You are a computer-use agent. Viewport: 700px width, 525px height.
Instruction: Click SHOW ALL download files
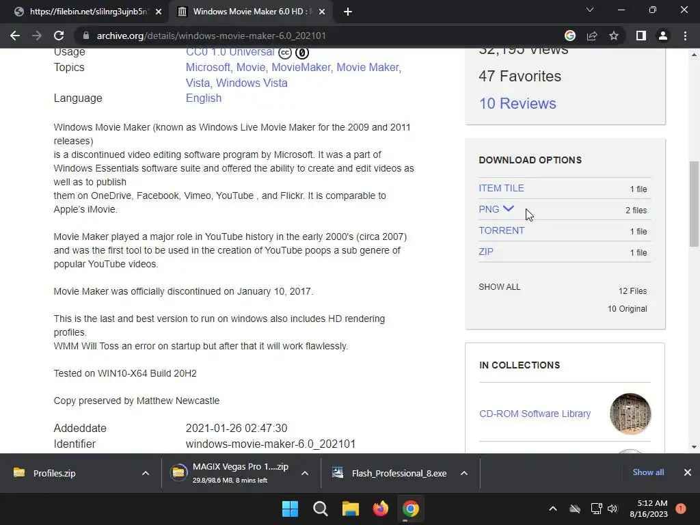point(500,287)
